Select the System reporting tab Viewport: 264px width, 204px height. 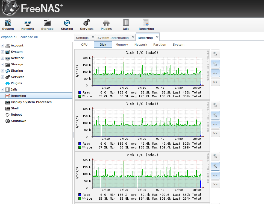pos(178,45)
